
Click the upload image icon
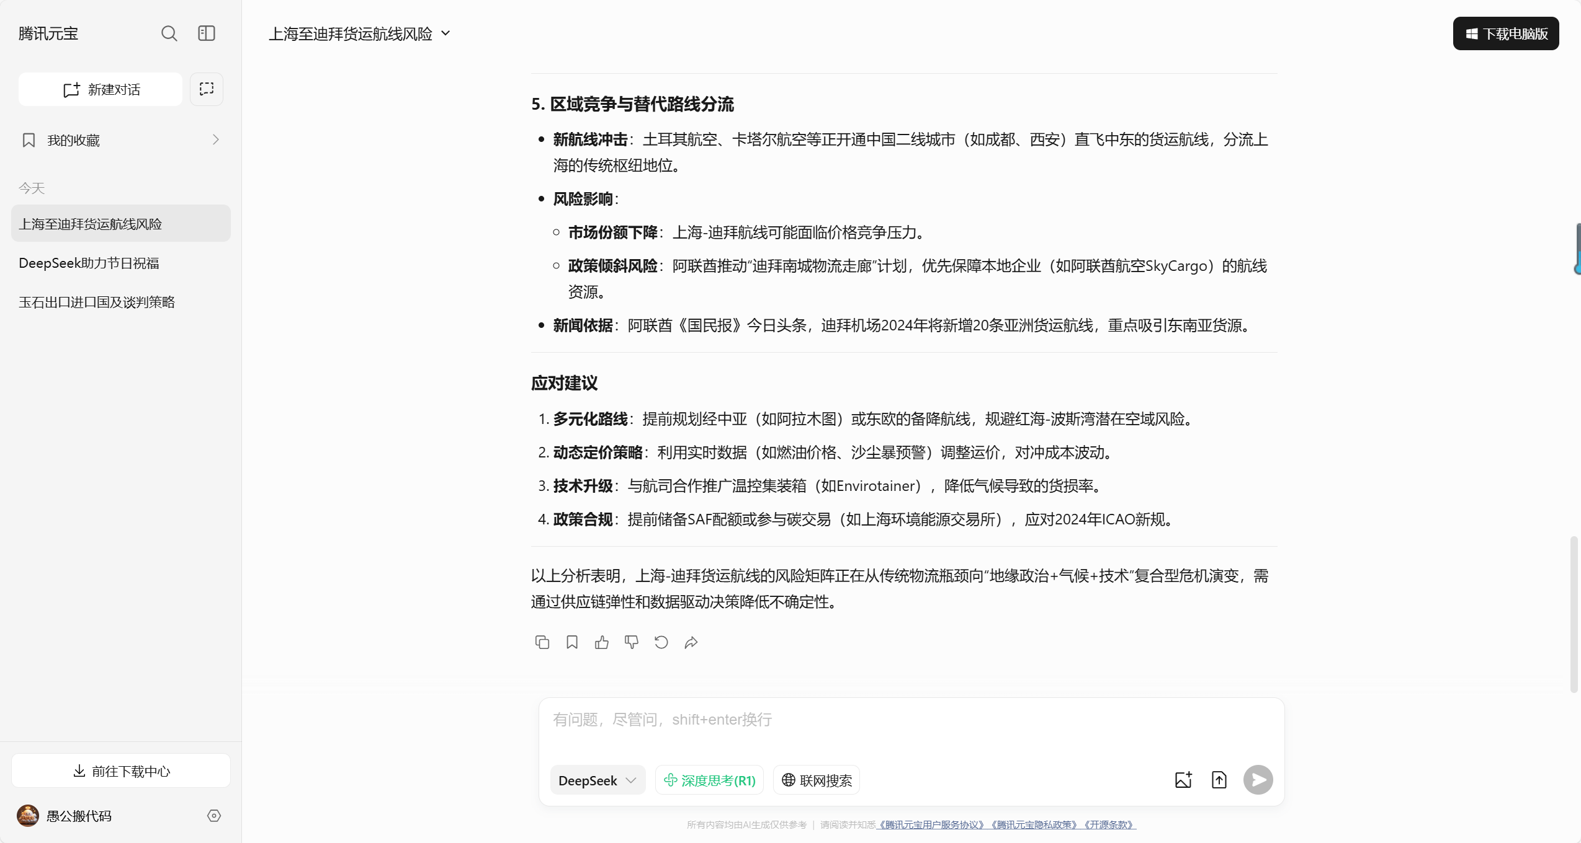pos(1183,780)
